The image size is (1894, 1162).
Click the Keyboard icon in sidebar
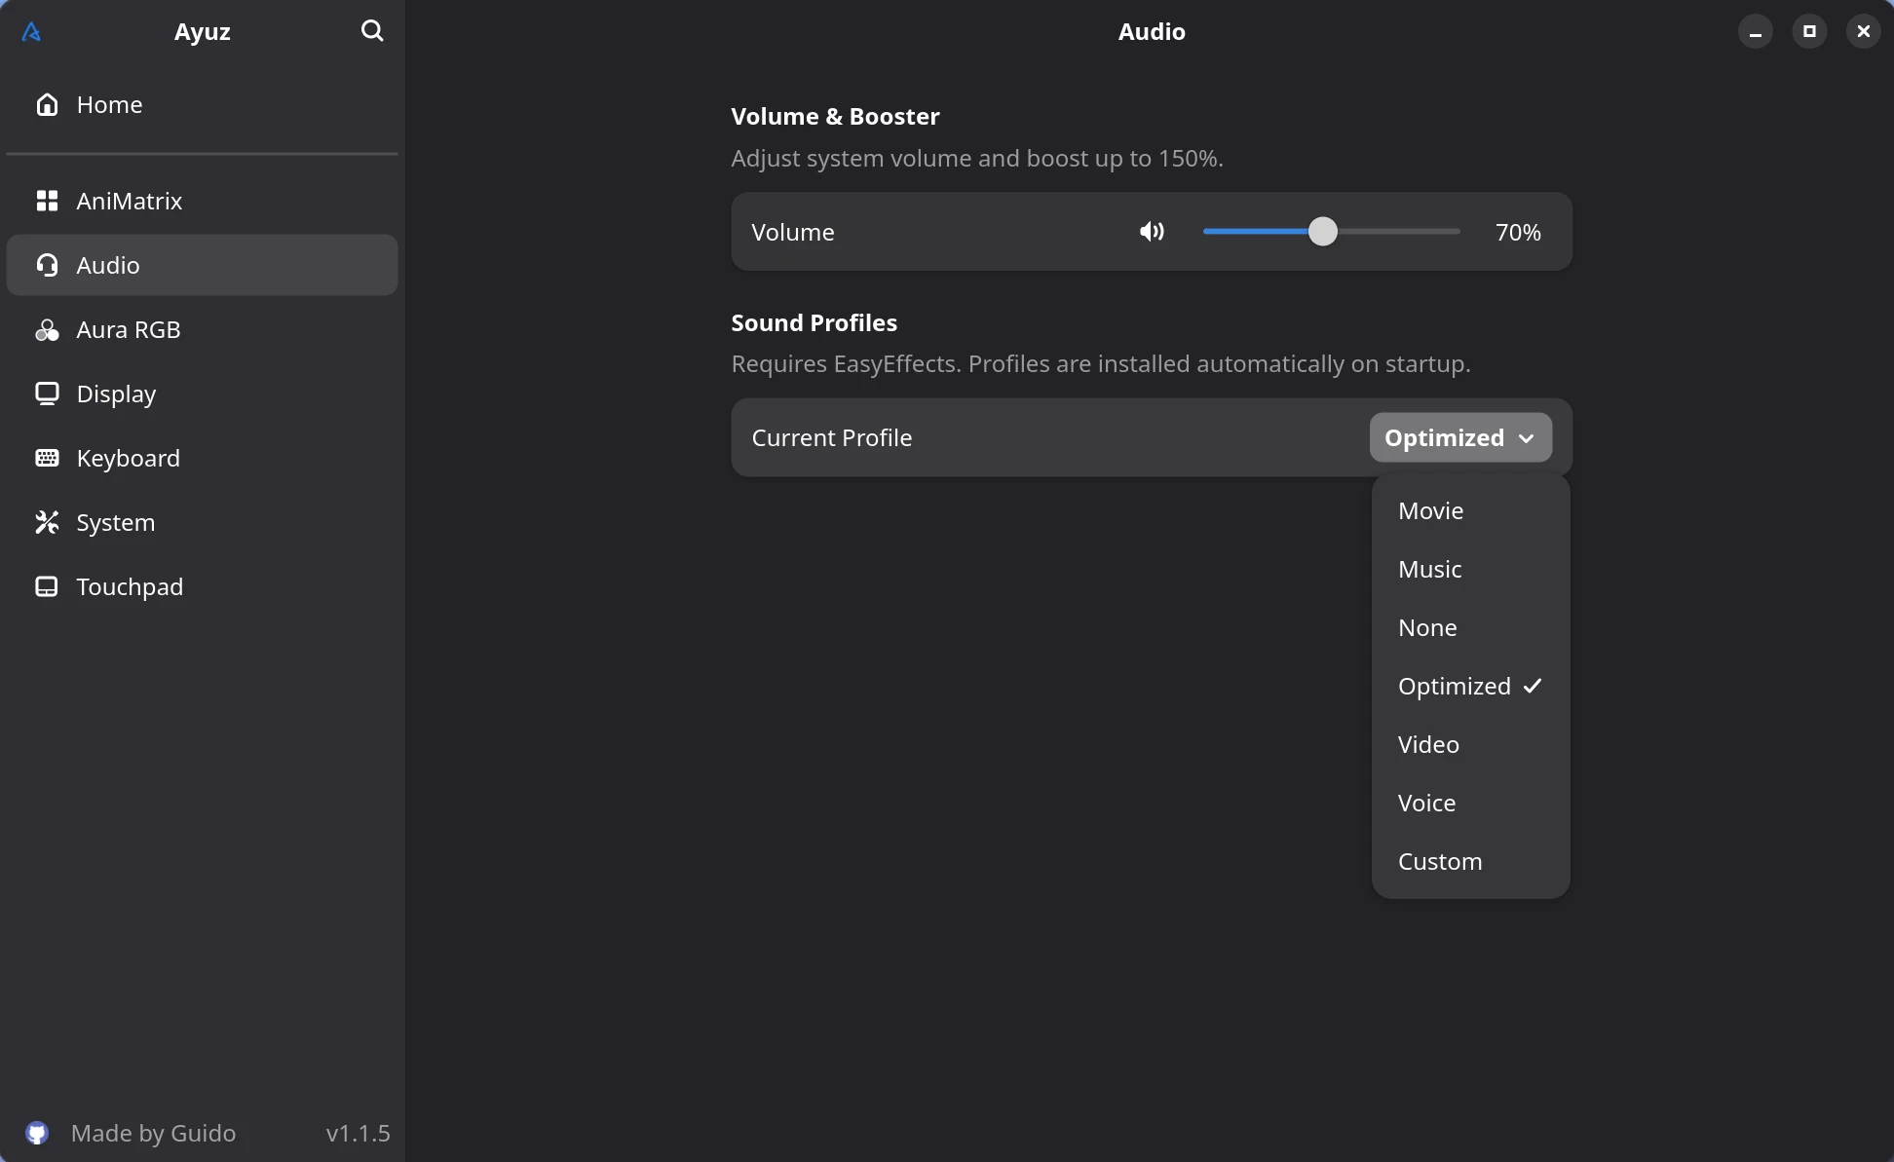47,458
